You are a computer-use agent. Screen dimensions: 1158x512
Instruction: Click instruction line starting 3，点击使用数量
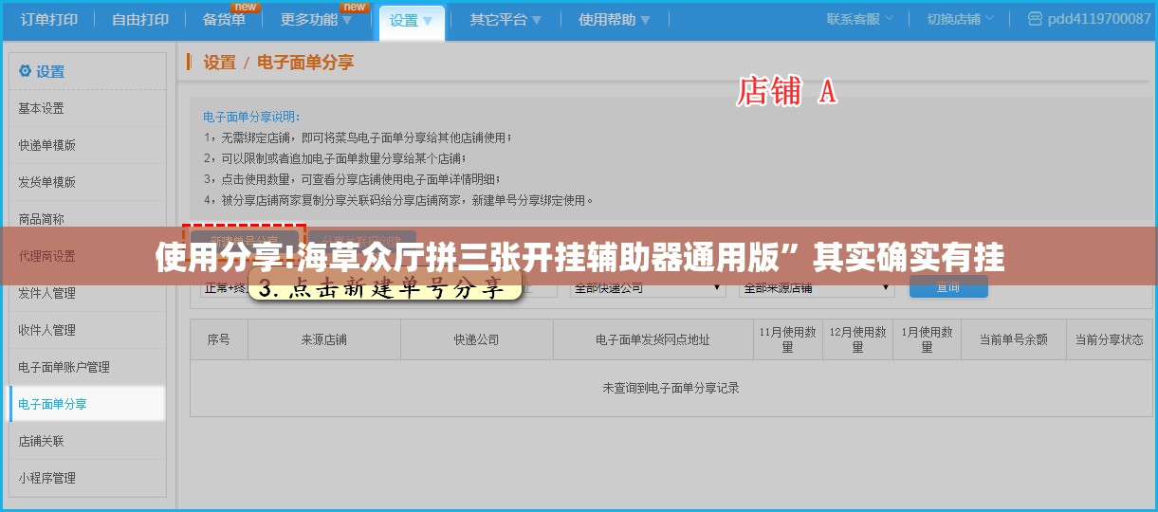tap(351, 179)
